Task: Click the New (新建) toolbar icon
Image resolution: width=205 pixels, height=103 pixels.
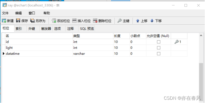Action: (4, 21)
